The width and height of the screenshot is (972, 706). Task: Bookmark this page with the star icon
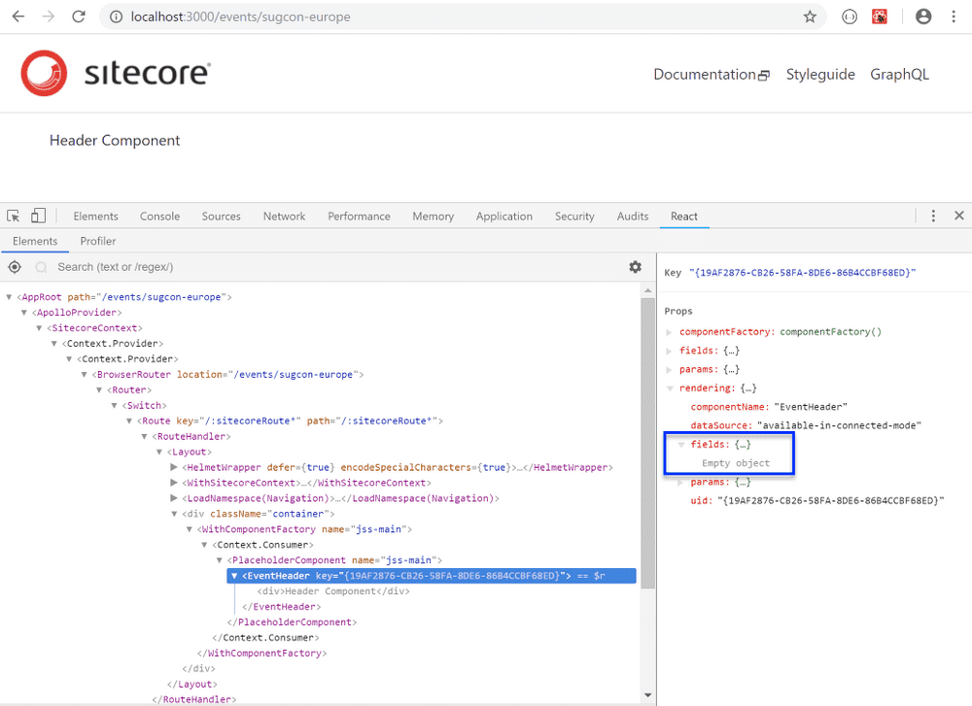pyautogui.click(x=810, y=17)
